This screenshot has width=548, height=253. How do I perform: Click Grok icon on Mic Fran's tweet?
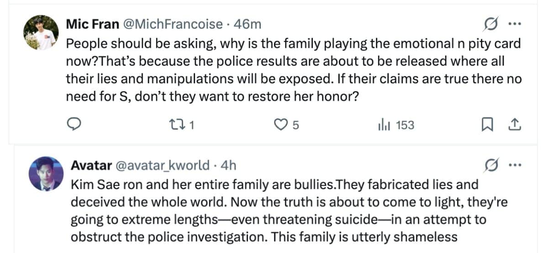[490, 24]
